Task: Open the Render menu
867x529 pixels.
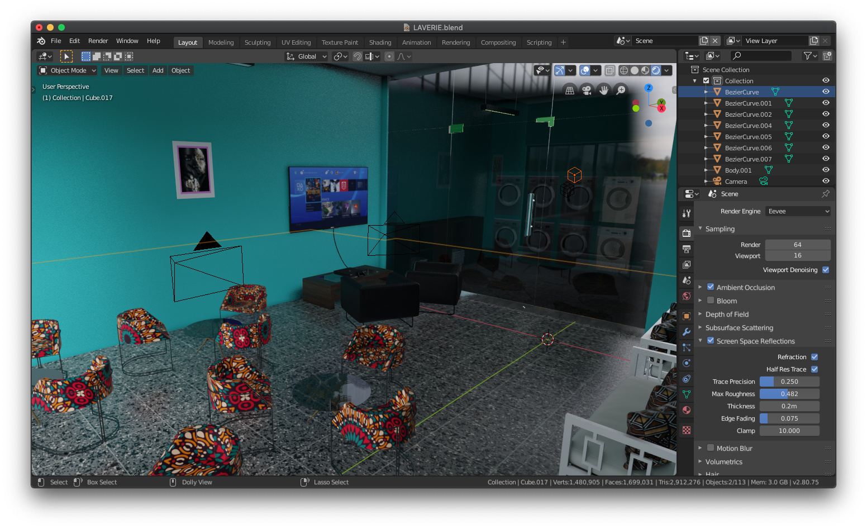Action: click(x=98, y=41)
